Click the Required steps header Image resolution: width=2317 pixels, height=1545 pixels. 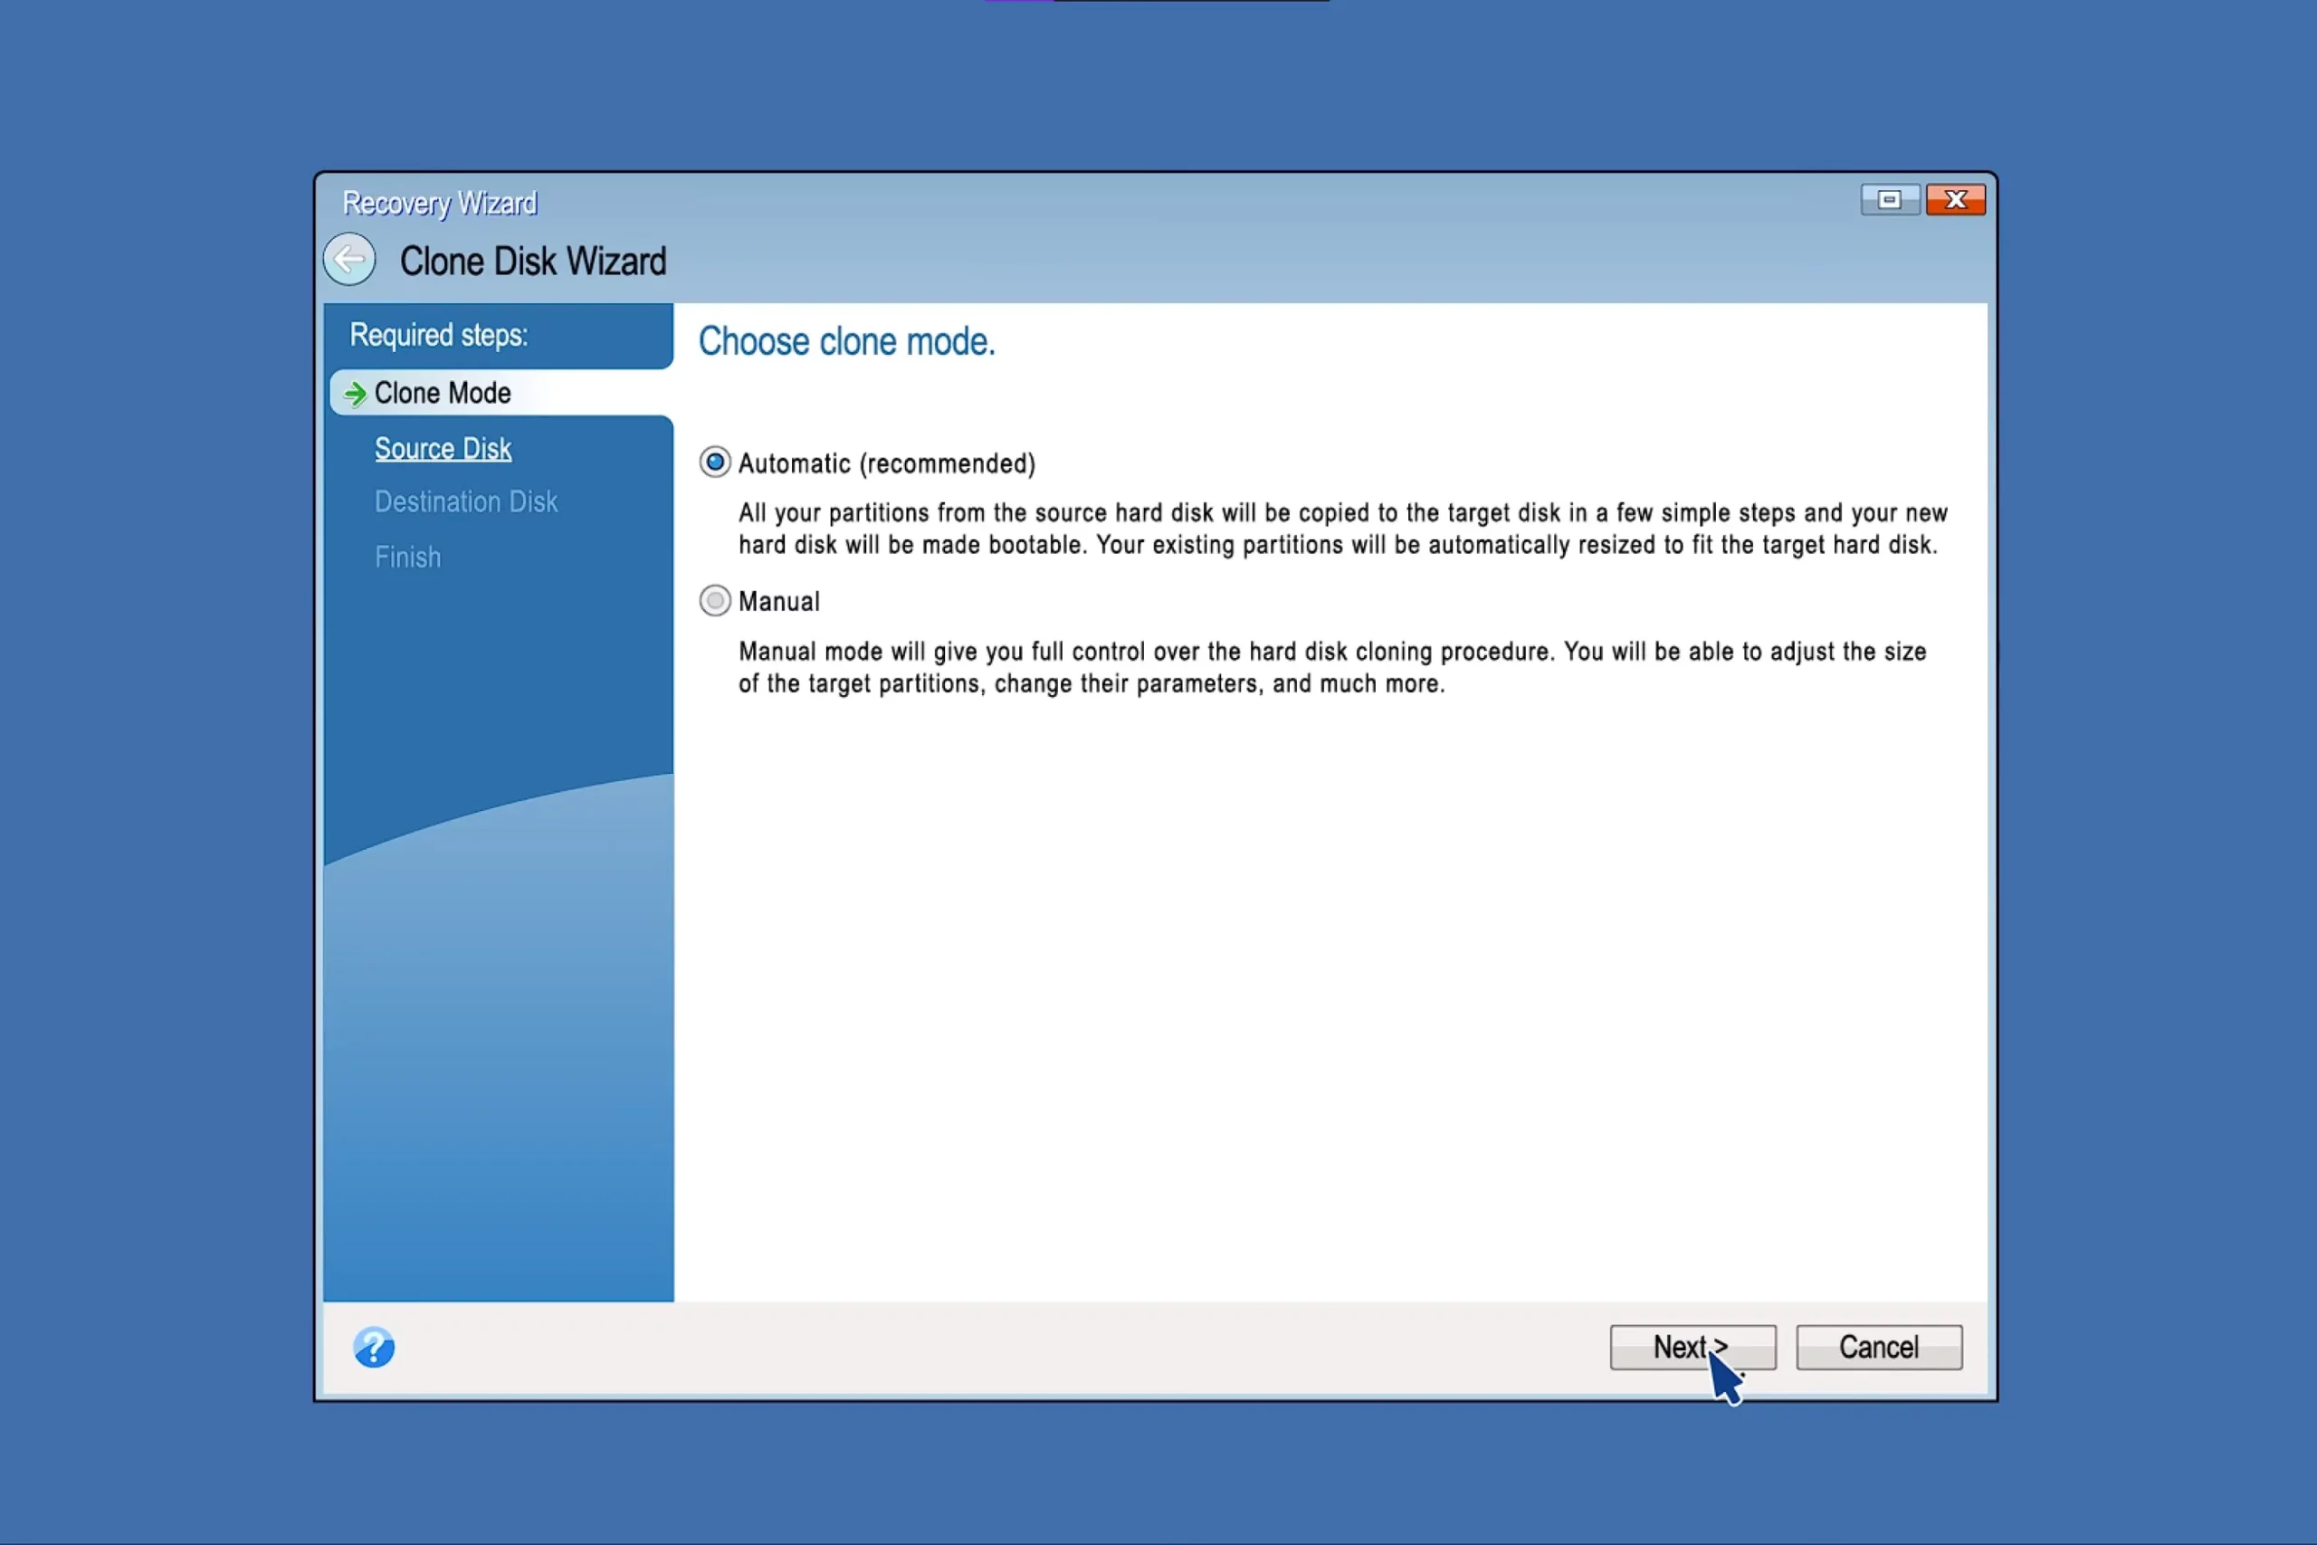pos(438,335)
